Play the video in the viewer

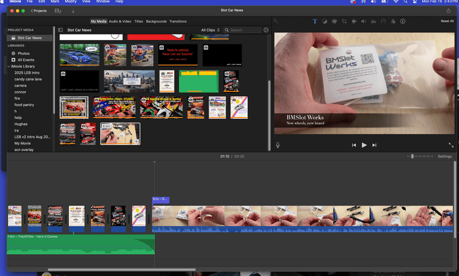click(364, 145)
